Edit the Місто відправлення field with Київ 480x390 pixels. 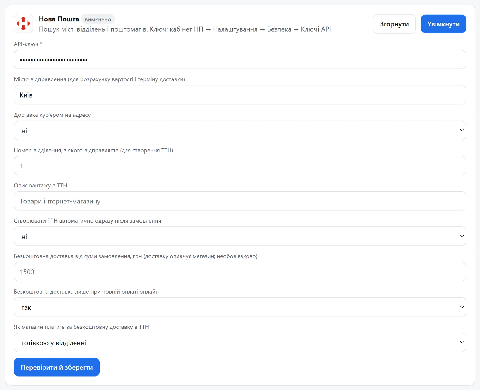pyautogui.click(x=240, y=95)
